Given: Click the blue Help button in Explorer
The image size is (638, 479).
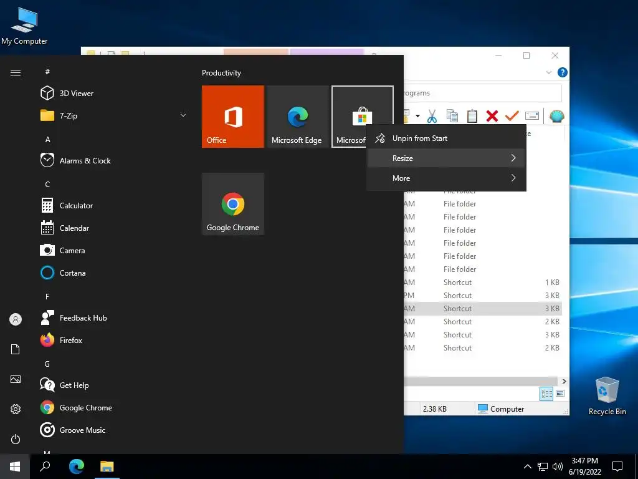Looking at the screenshot, I should coord(563,72).
